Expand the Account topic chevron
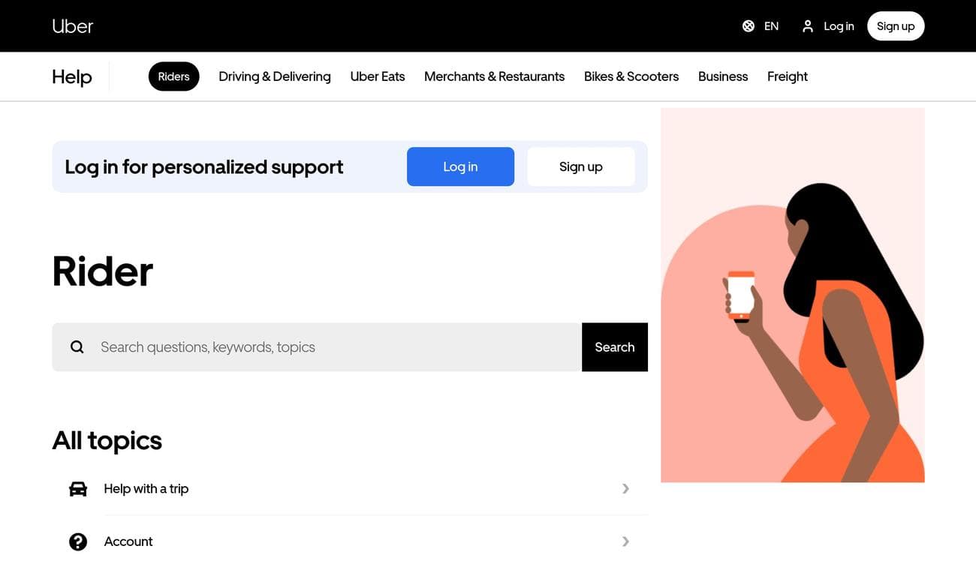The width and height of the screenshot is (976, 561). pos(625,541)
